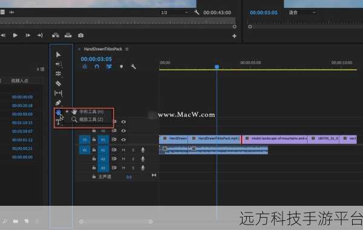This screenshot has height=230, width=363.
Task: Add a marker in the timeline
Action: (121, 67)
